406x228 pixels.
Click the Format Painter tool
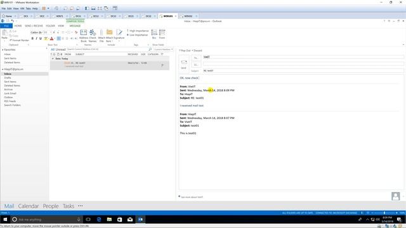click(x=19, y=41)
